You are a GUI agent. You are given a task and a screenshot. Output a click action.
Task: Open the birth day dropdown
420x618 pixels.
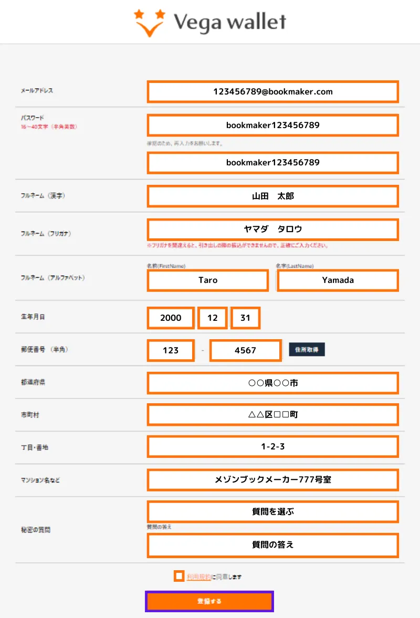245,318
